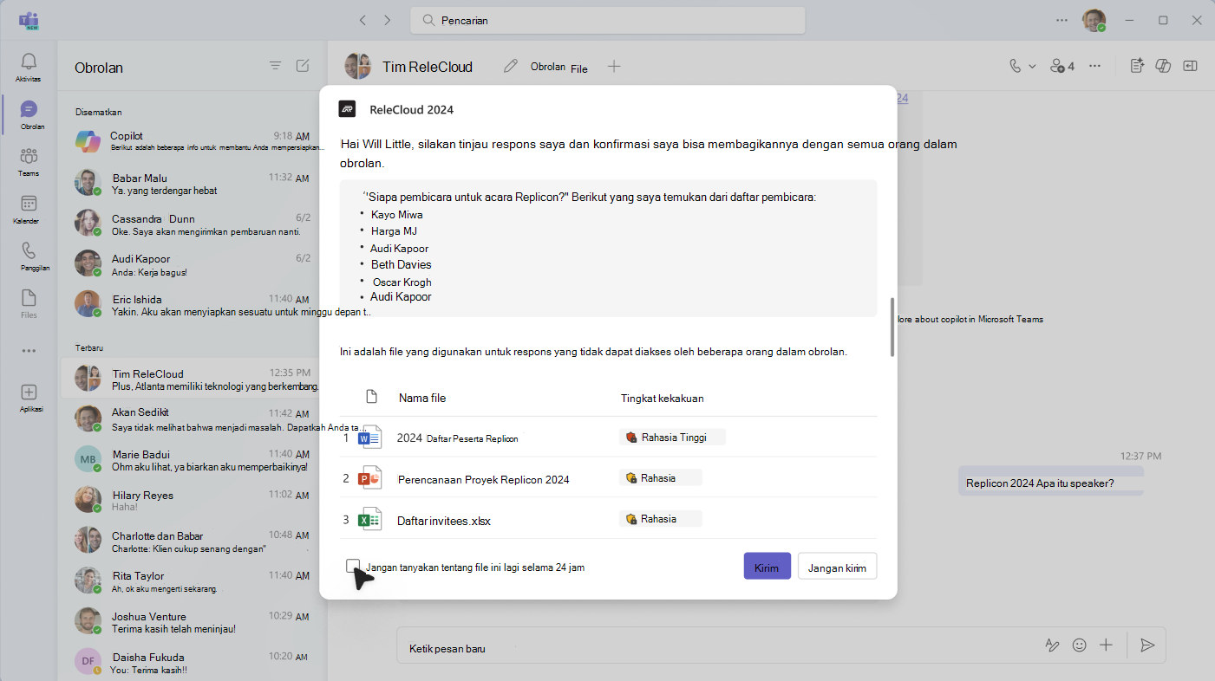
Task: Start a call with phone icon
Action: 1016,66
